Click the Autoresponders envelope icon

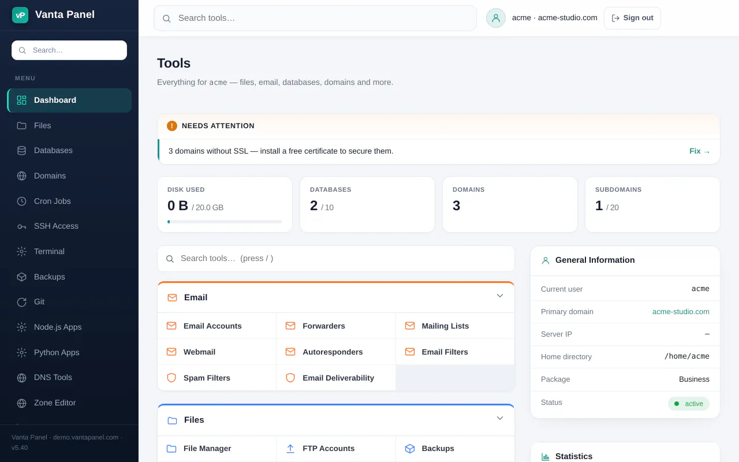290,352
